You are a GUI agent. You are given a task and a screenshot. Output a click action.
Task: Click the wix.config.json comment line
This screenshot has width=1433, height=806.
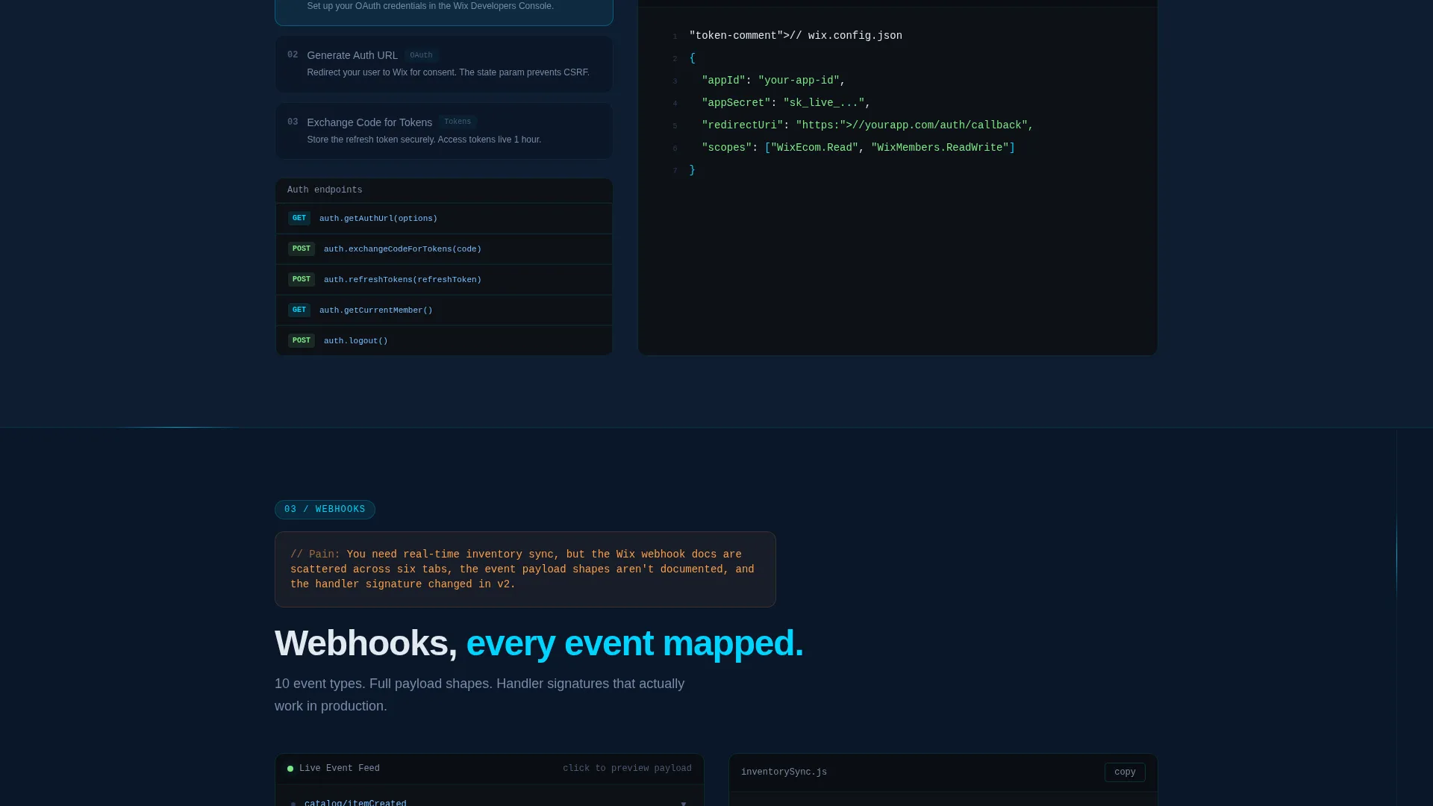(x=796, y=36)
